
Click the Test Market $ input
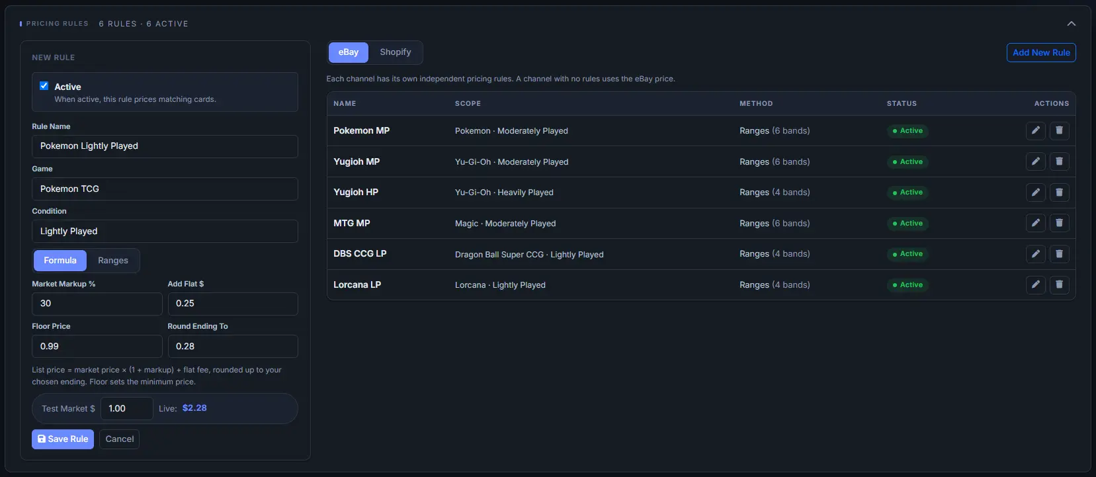tap(126, 408)
